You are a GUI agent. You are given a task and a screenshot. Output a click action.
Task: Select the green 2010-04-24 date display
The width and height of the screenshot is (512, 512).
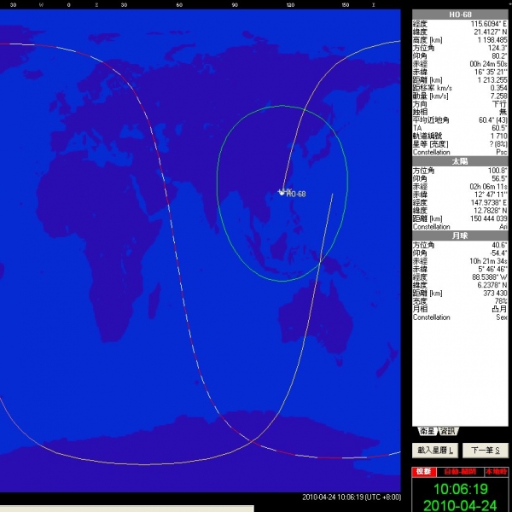461,505
